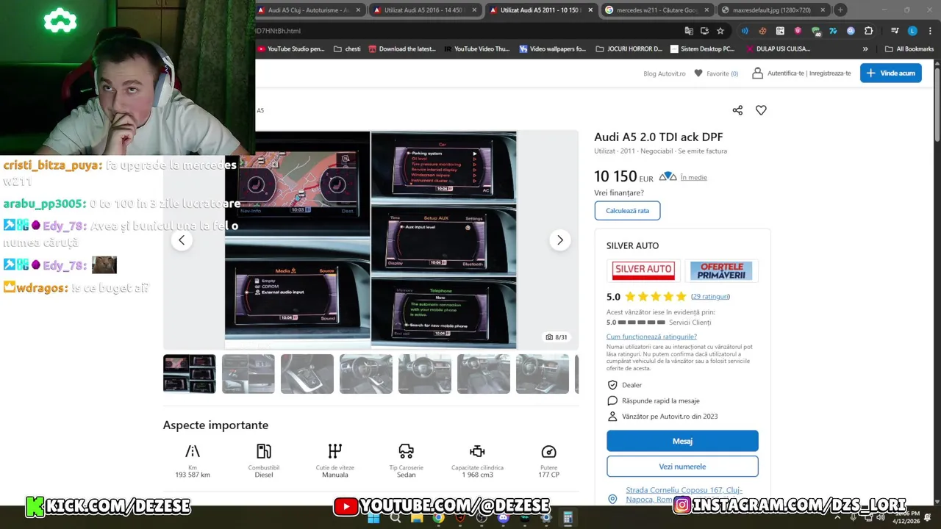Click the Translate page icon in address bar

coord(689,31)
